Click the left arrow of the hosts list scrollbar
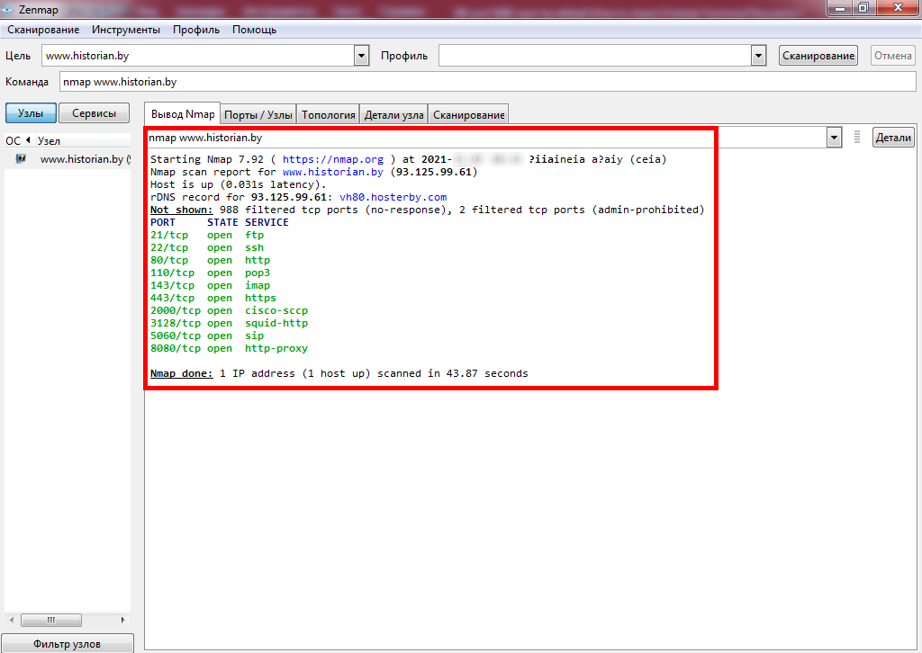This screenshot has height=653, width=922. [x=11, y=621]
